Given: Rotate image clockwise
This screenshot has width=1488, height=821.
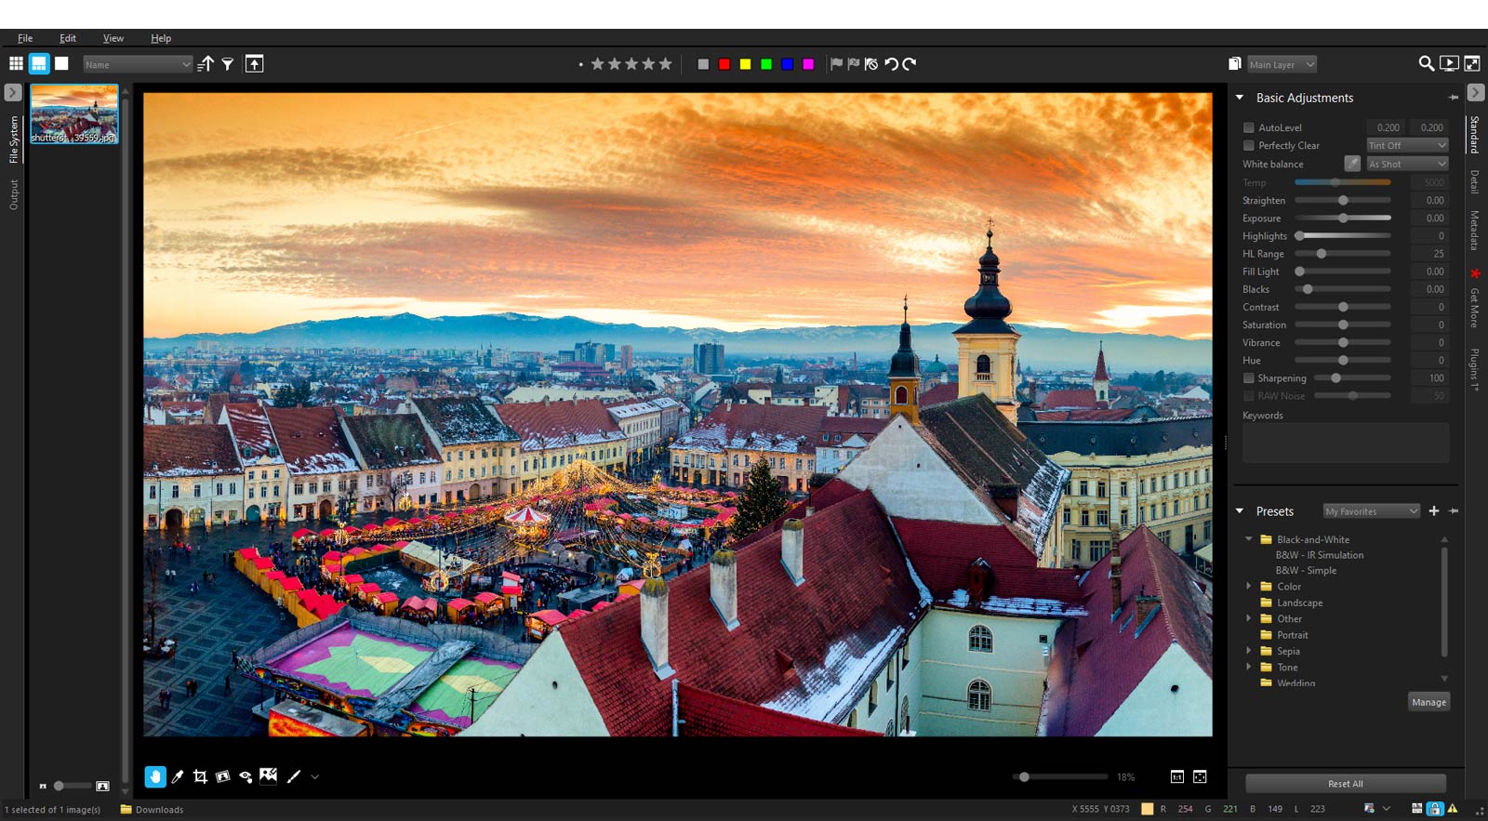Looking at the screenshot, I should 909,64.
